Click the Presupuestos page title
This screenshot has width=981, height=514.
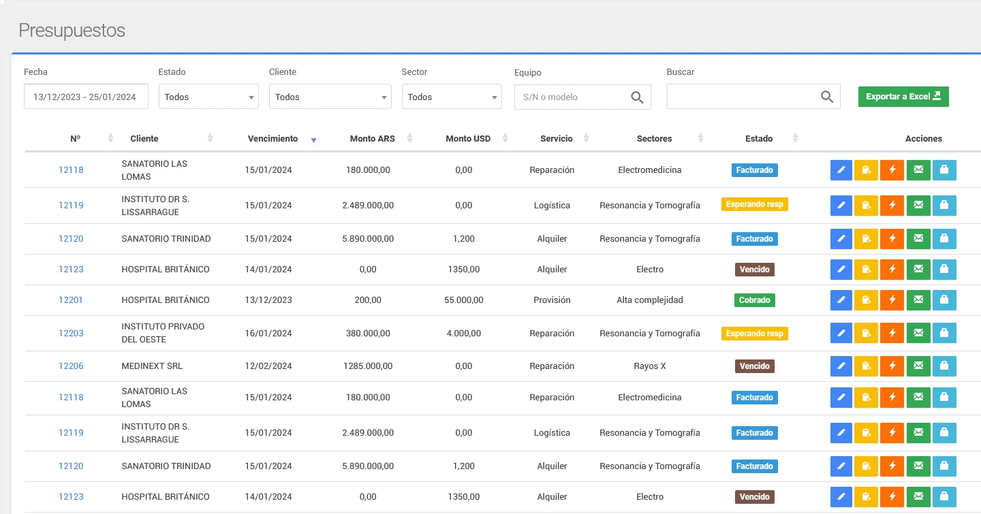click(x=72, y=31)
